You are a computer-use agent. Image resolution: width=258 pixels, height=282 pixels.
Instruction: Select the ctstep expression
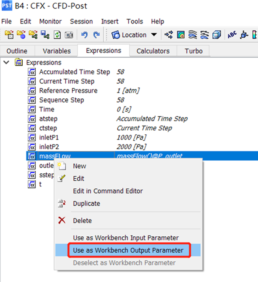click(x=48, y=128)
